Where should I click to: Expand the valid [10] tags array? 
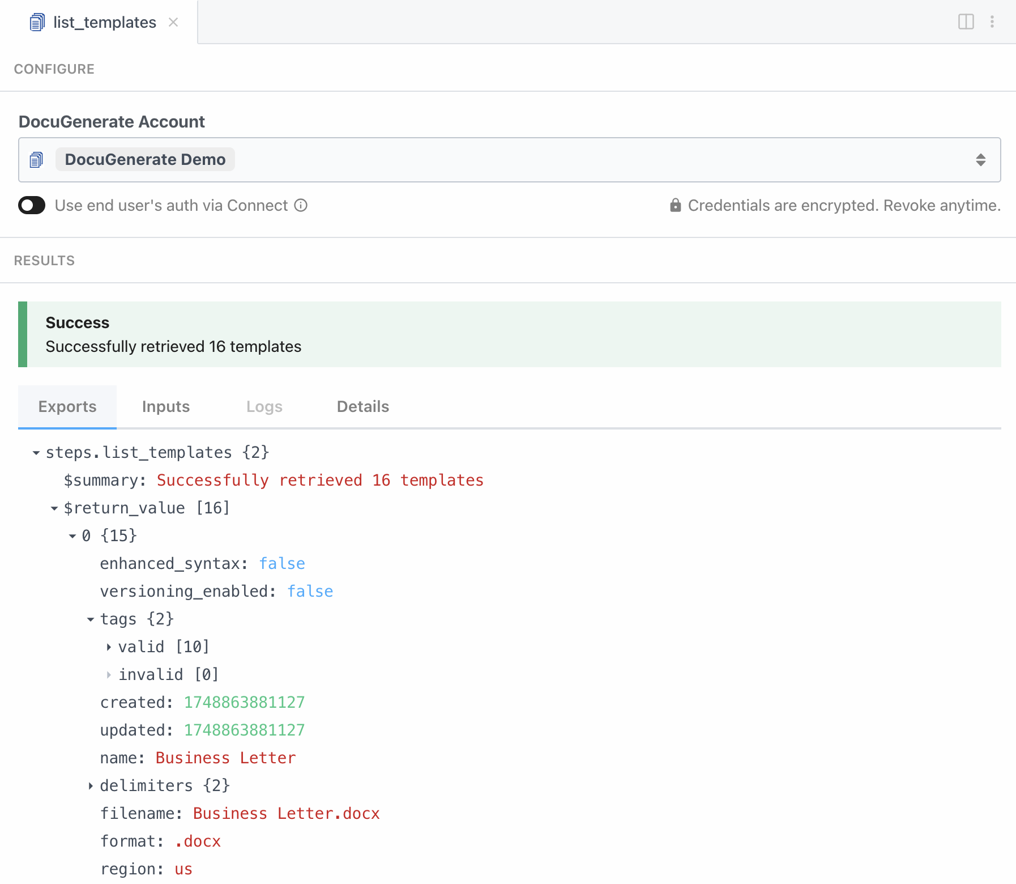108,647
